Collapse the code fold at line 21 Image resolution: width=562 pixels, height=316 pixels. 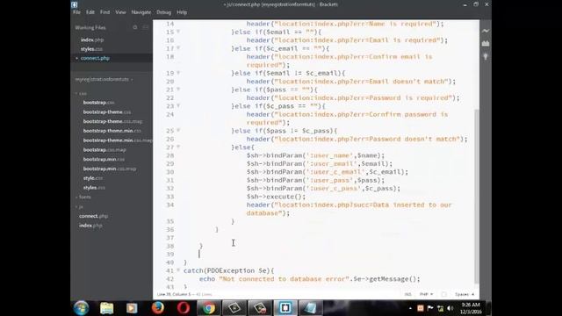point(178,90)
